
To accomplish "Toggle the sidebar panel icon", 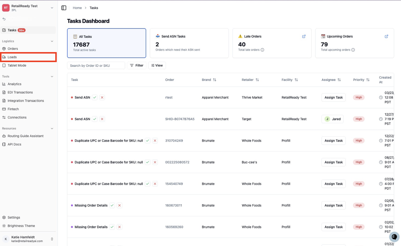I will point(64,8).
